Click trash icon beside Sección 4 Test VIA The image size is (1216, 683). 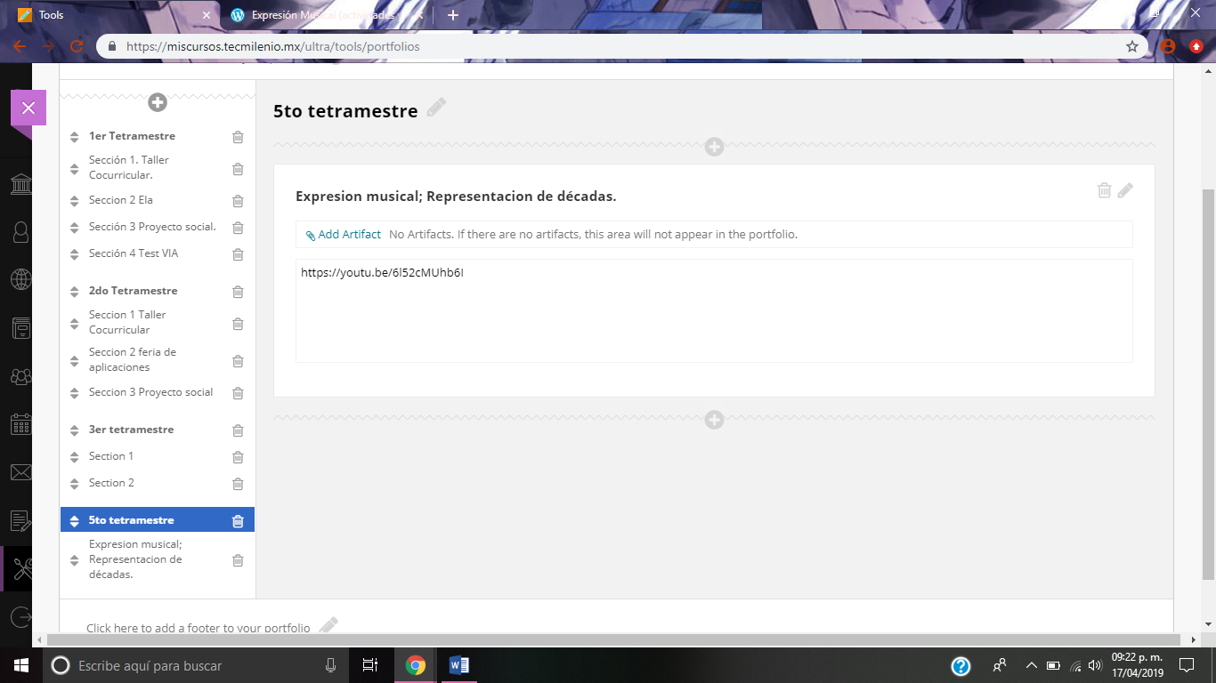tap(238, 254)
